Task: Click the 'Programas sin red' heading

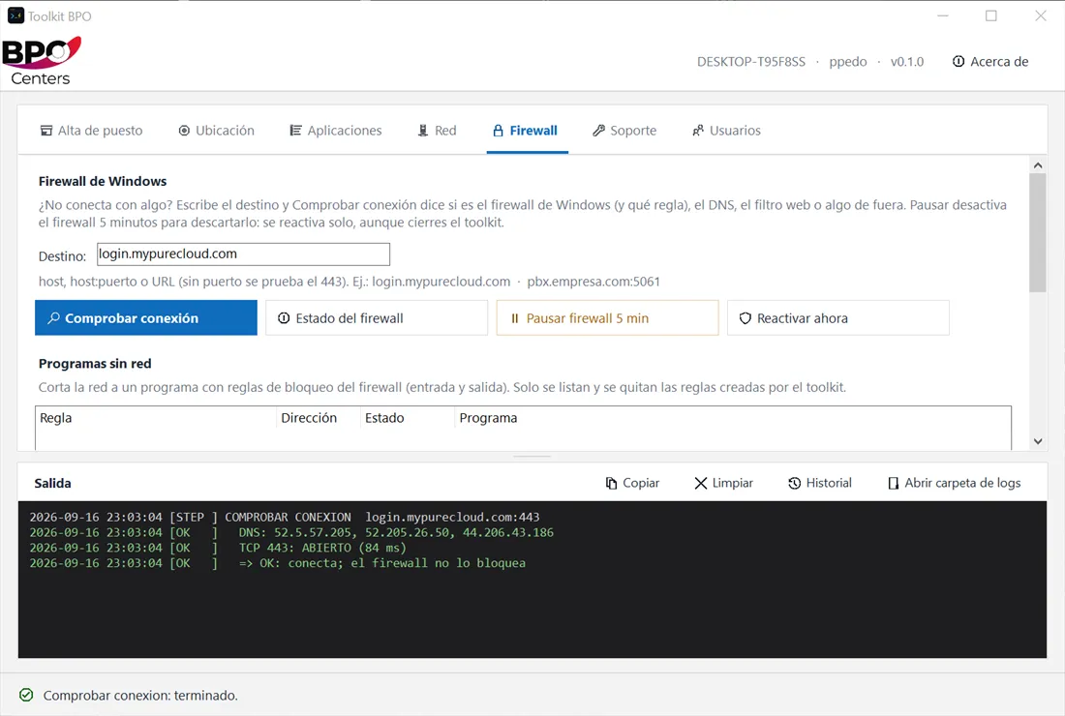Action: coord(95,364)
